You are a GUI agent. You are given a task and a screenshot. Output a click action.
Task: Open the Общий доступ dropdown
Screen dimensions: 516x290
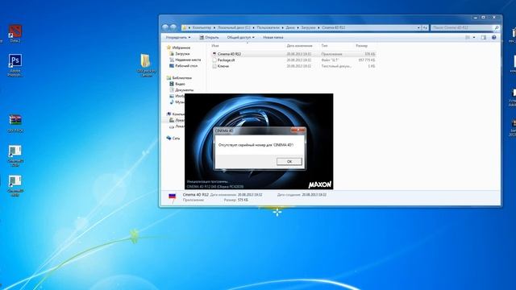[x=240, y=38]
